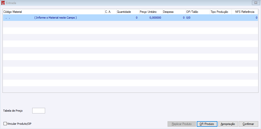Click the Despesa cell showing 0

[174, 18]
